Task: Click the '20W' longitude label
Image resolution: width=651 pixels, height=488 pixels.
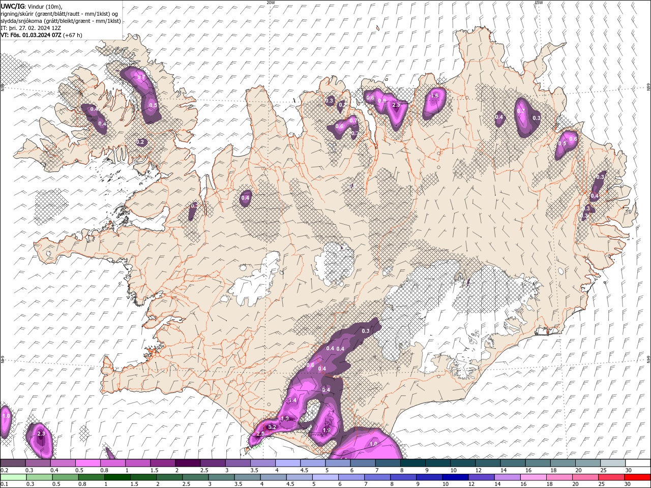Action: (271, 3)
